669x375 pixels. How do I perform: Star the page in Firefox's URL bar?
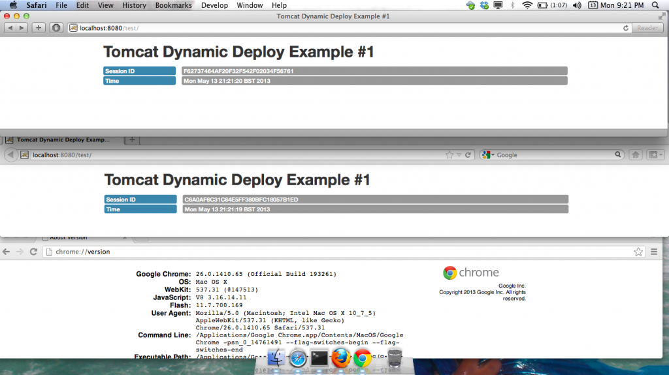(449, 155)
